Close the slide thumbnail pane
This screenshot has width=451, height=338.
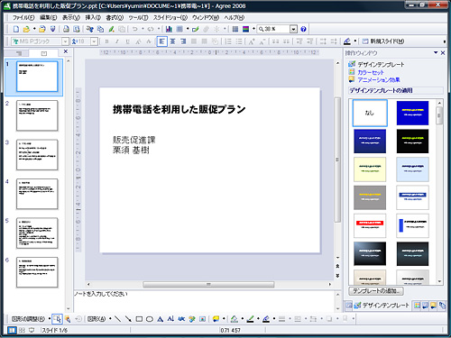66,51
